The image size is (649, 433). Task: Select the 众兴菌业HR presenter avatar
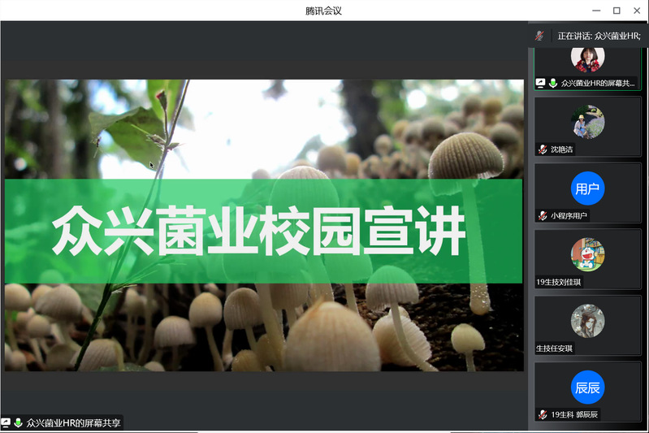pos(588,59)
